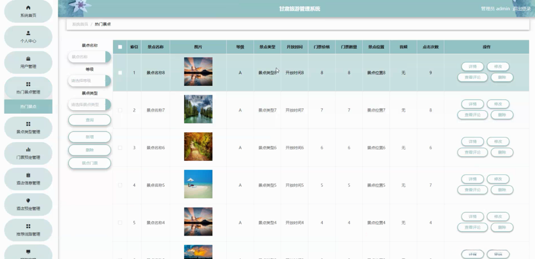Click 查看评论 for 景点名称5
The width and height of the screenshot is (535, 259).
tap(472, 190)
